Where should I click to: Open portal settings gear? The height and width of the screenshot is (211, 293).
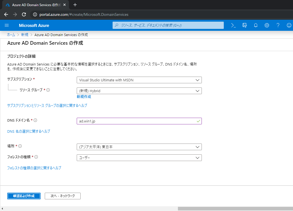coord(267,25)
